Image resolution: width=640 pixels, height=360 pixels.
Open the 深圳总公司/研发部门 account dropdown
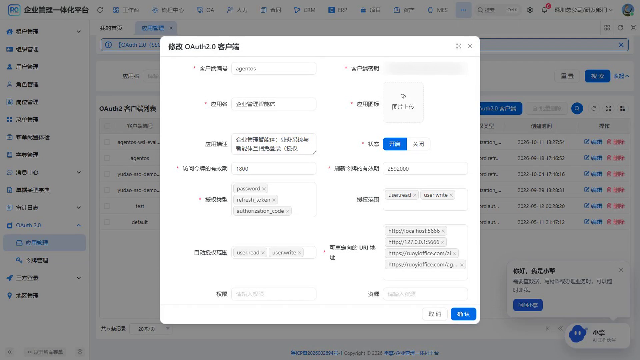coord(583,10)
